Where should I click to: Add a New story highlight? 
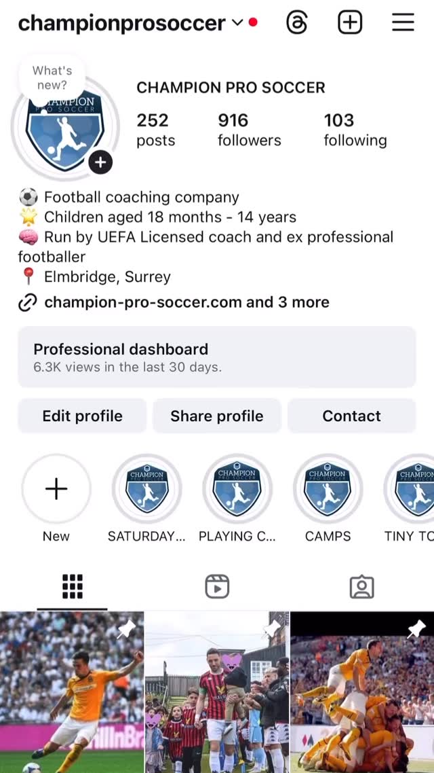(x=56, y=489)
